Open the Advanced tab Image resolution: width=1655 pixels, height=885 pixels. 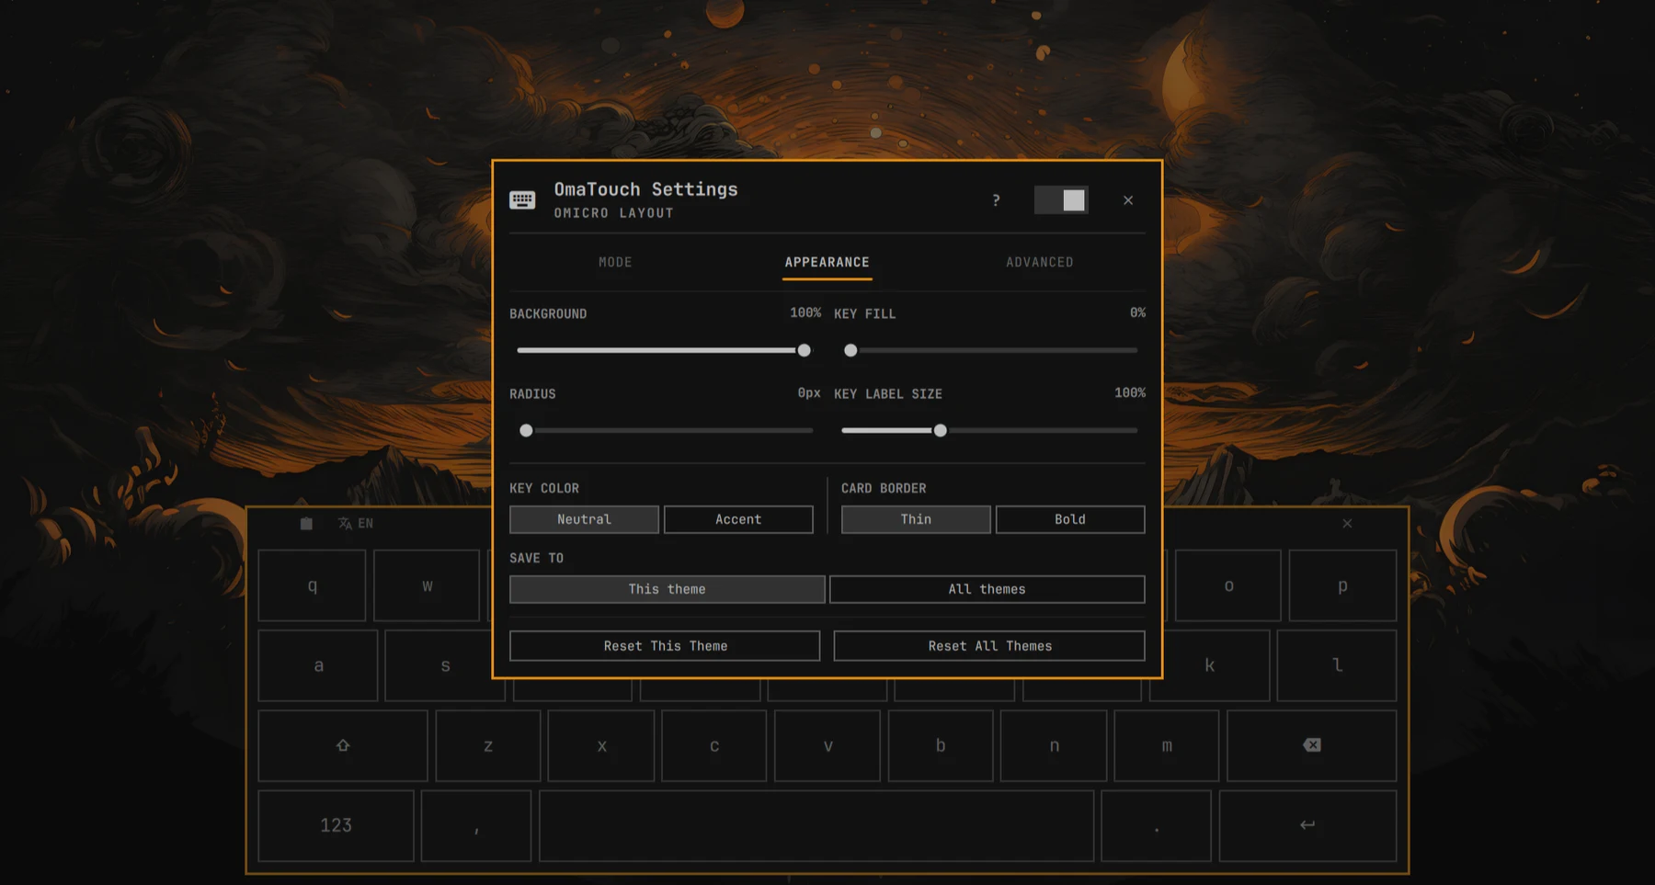(x=1040, y=263)
